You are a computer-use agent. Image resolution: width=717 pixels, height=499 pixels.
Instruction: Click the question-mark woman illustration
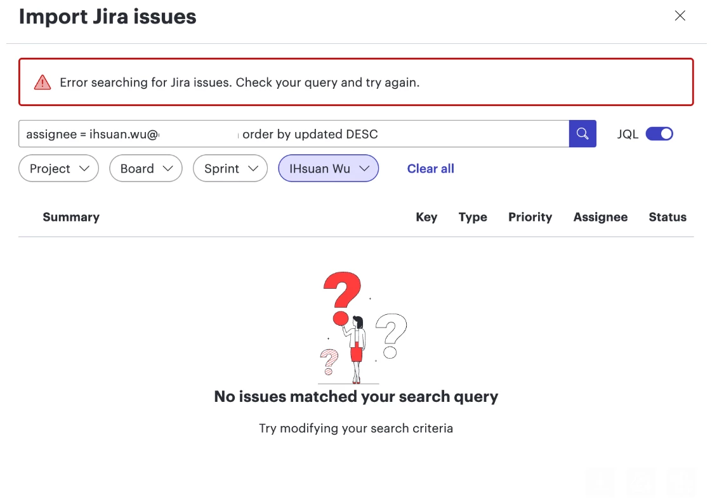[x=362, y=328]
